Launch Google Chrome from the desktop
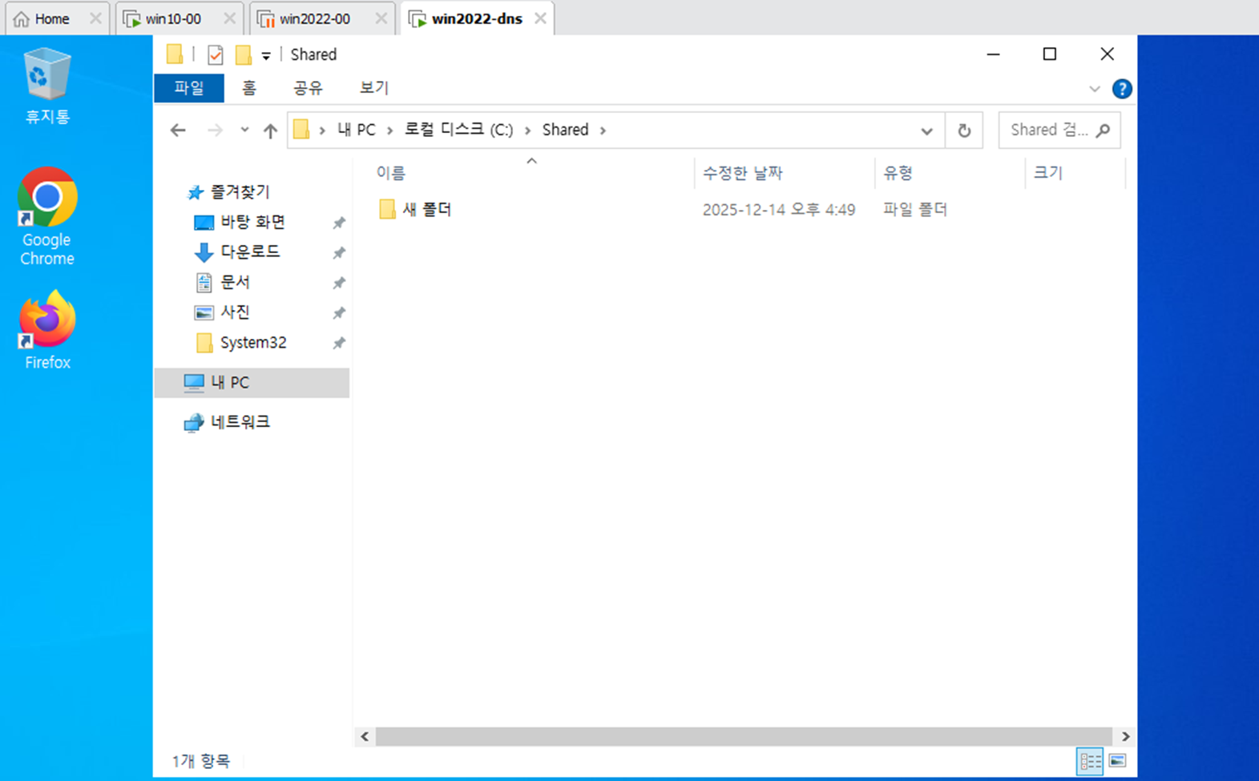The width and height of the screenshot is (1259, 781). click(x=47, y=216)
